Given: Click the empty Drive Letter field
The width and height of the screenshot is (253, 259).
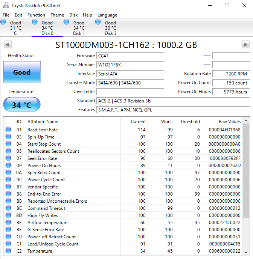Looking at the screenshot, I should pos(130,92).
